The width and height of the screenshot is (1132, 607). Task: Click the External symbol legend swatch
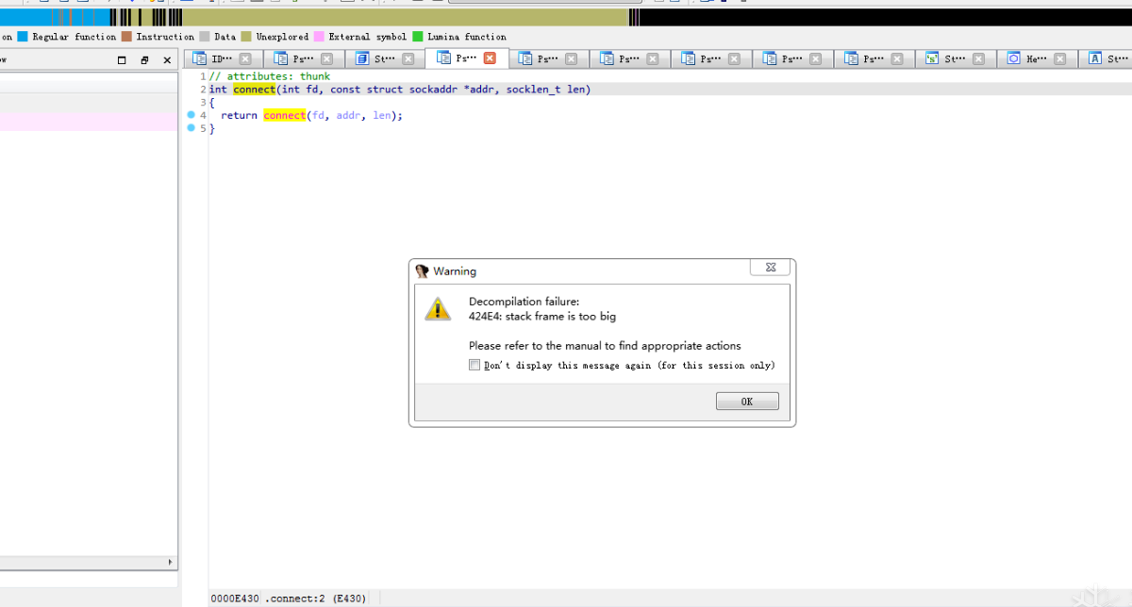tap(319, 37)
